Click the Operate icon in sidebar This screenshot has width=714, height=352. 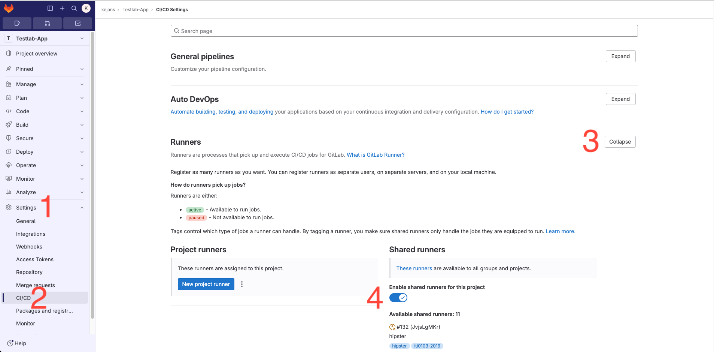point(9,165)
